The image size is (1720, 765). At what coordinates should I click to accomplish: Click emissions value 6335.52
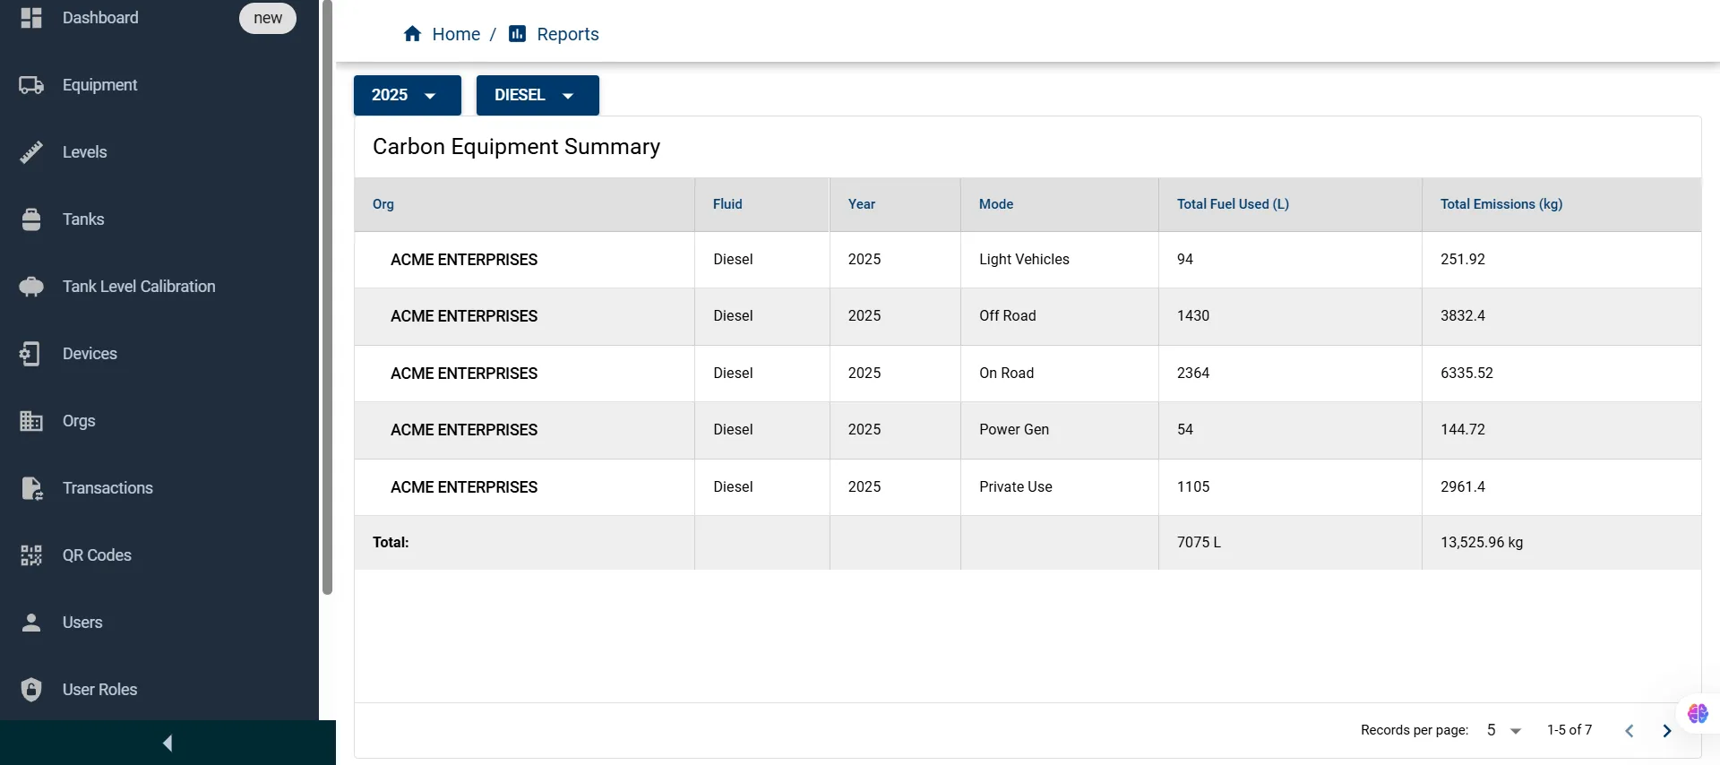tap(1466, 374)
